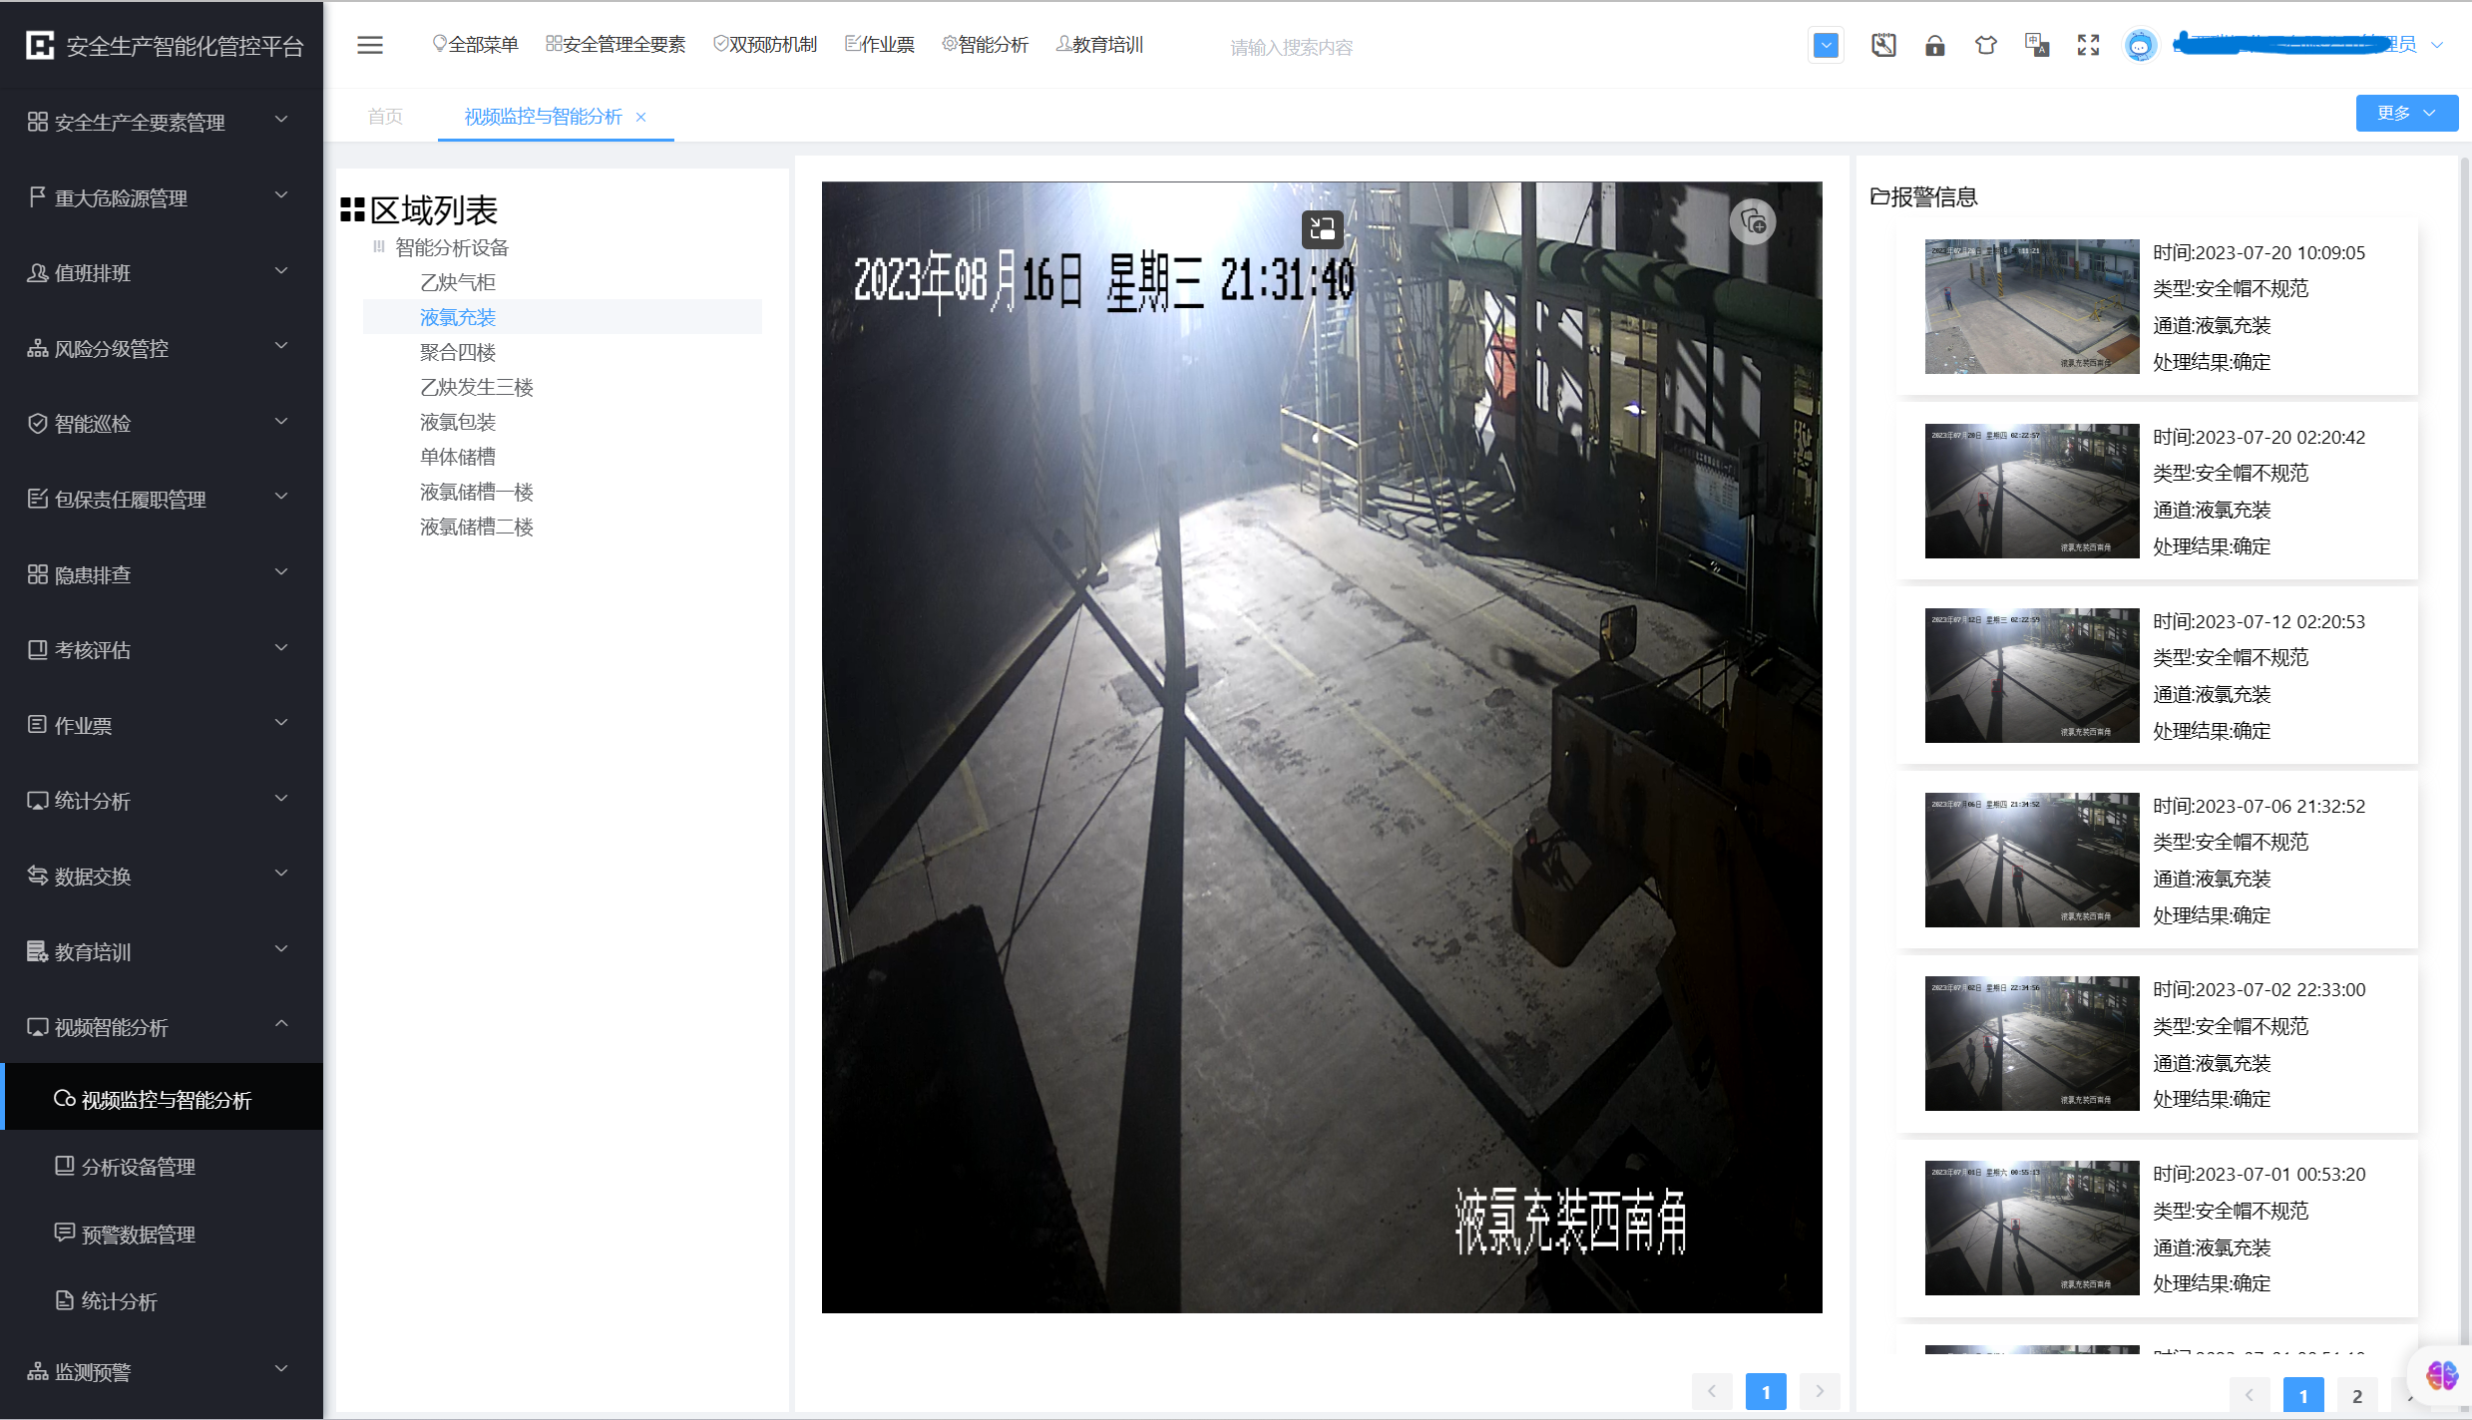Screen dimensions: 2472x1420
Task: Open alarm thumbnail from 2023-07-20 10:09:05
Action: coord(2032,306)
